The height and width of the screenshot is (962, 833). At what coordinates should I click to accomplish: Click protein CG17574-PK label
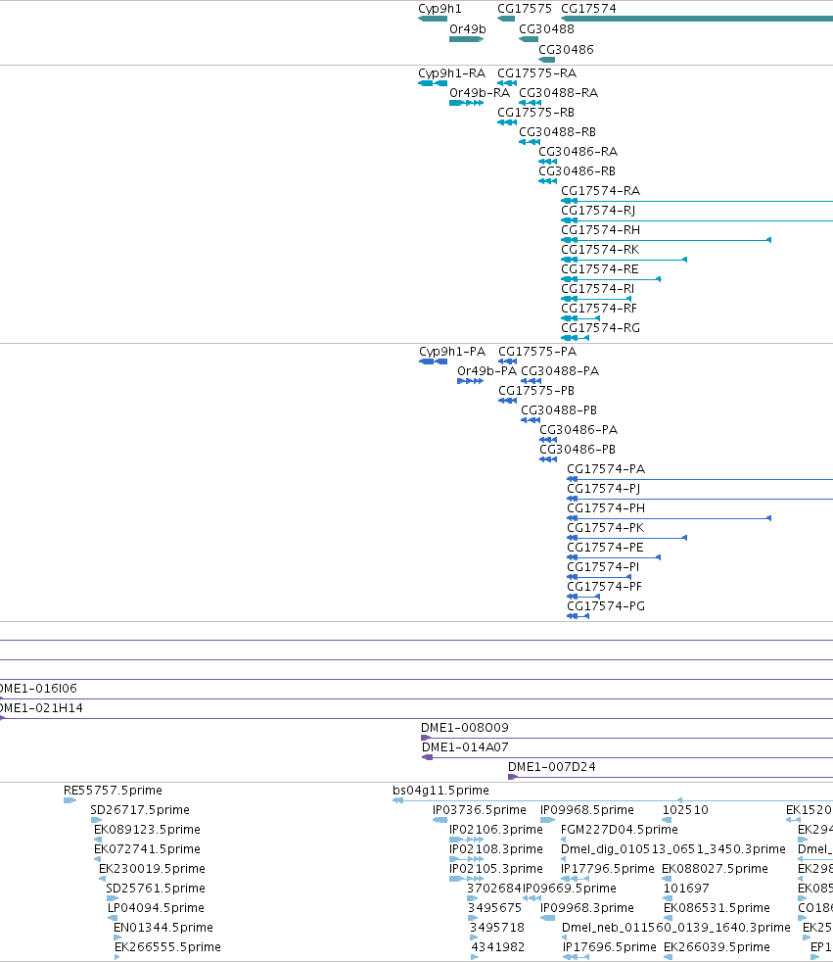tap(606, 528)
